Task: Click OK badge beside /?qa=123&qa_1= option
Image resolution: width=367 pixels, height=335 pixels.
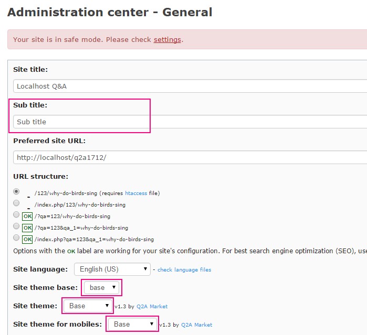Action: (x=27, y=227)
